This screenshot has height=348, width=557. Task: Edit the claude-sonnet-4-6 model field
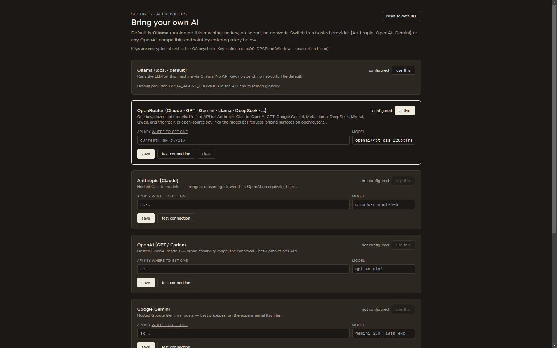pos(383,205)
